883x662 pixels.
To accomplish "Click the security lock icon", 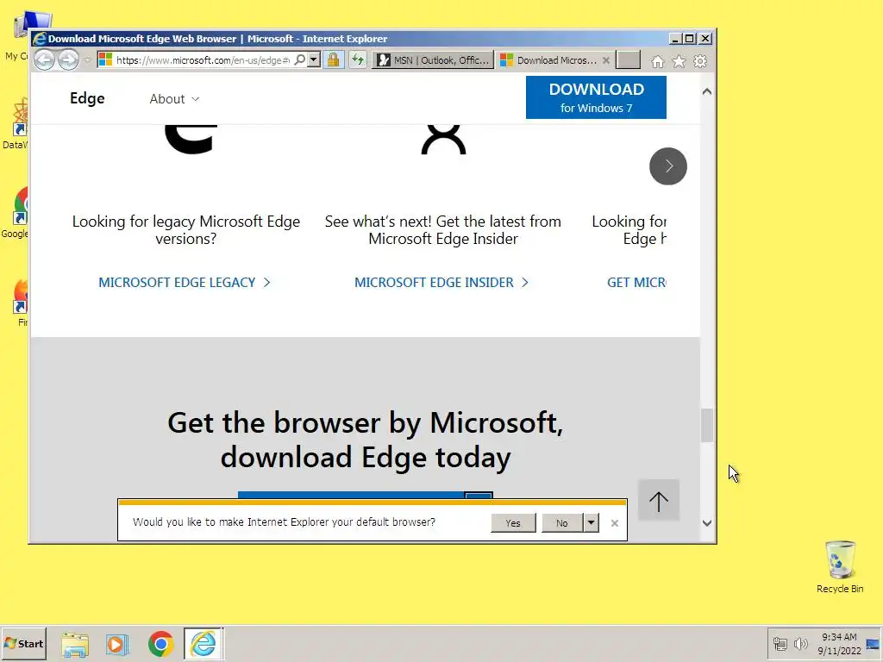I will point(334,59).
